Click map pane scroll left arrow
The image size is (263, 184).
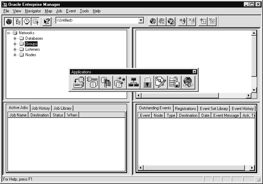138,96
